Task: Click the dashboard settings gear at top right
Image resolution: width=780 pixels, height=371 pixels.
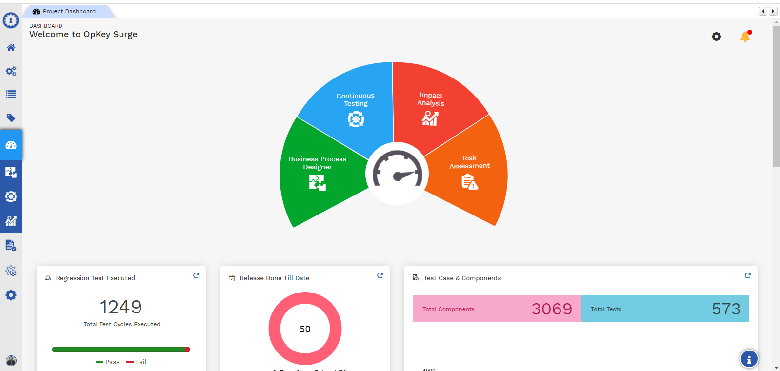Action: (x=716, y=37)
